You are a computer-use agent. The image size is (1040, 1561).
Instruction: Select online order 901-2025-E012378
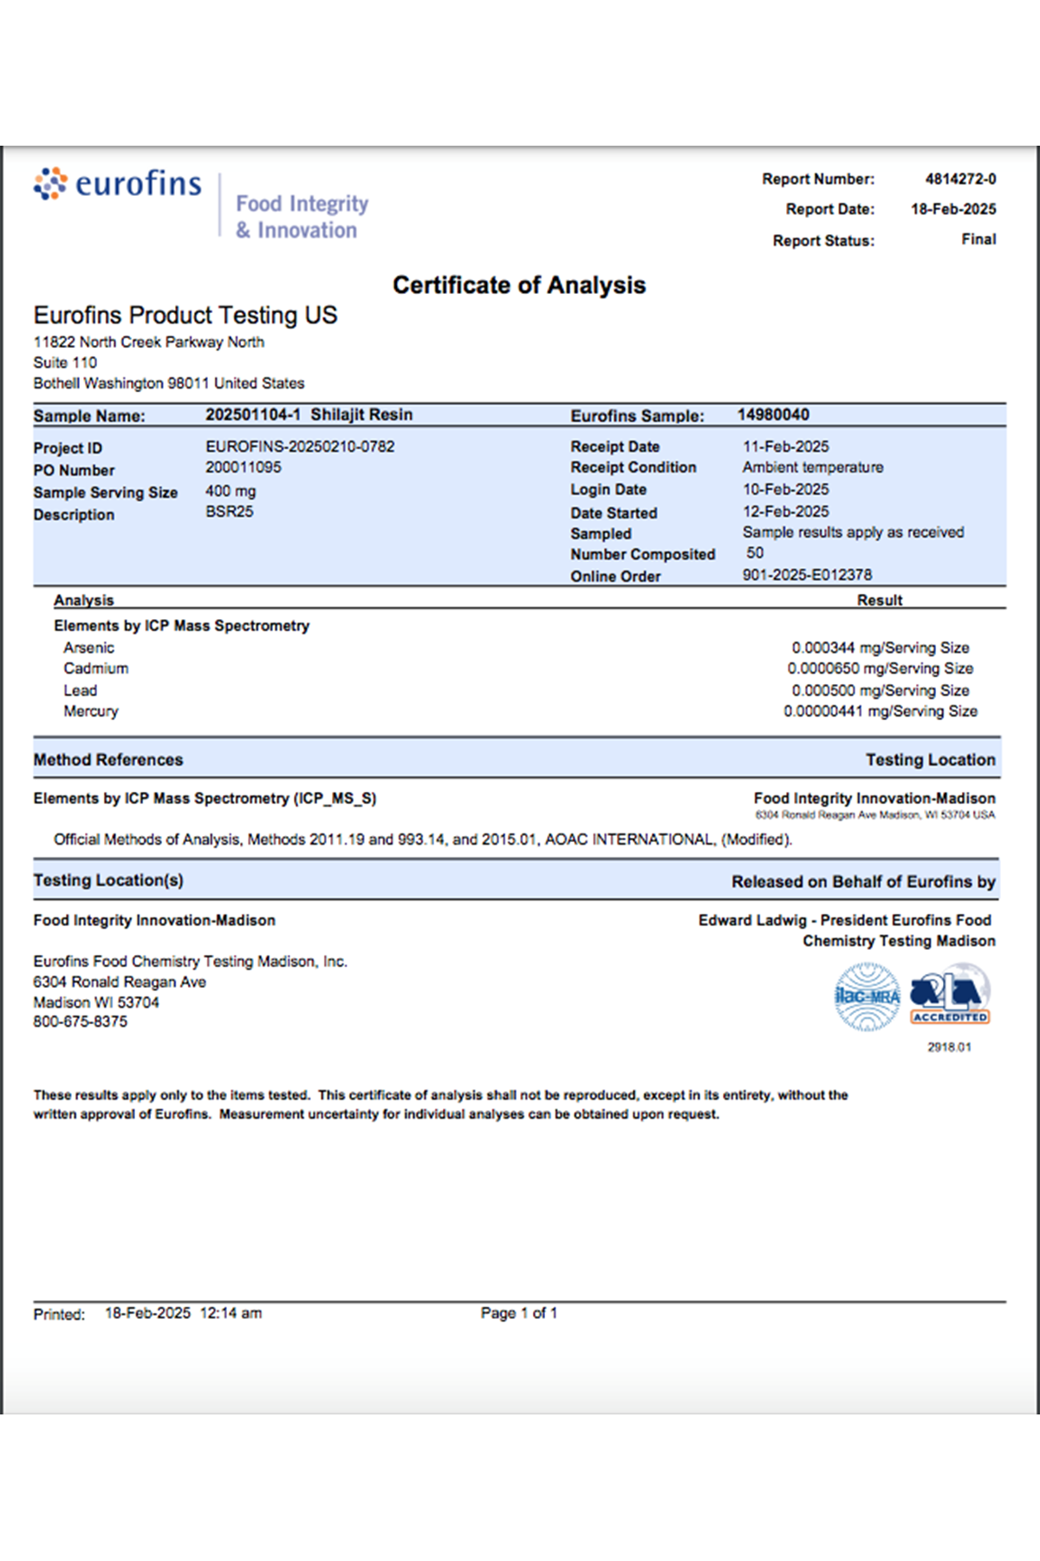pyautogui.click(x=808, y=575)
